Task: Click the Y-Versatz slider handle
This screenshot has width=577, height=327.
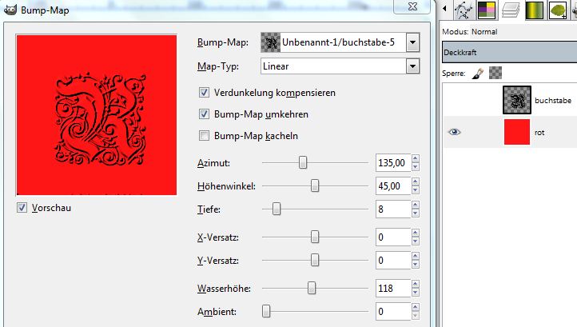Action: pos(315,260)
